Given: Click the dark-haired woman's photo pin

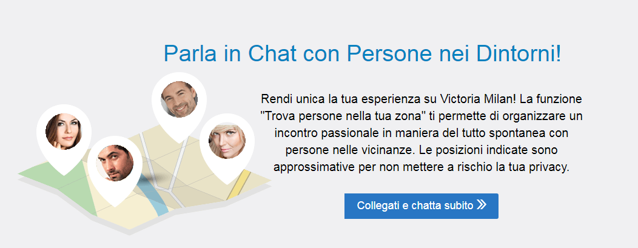Looking at the screenshot, I should [63, 131].
